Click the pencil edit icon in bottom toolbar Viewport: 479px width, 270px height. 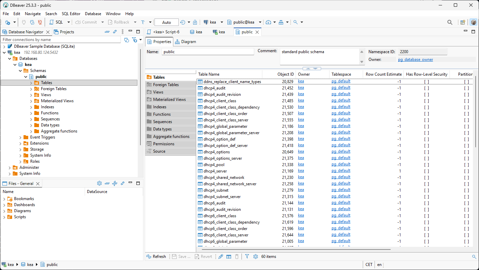coord(221,257)
